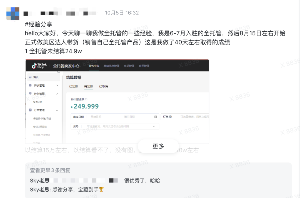
Task: Click the 订单管理 sidebar icon
Action: click(30, 110)
